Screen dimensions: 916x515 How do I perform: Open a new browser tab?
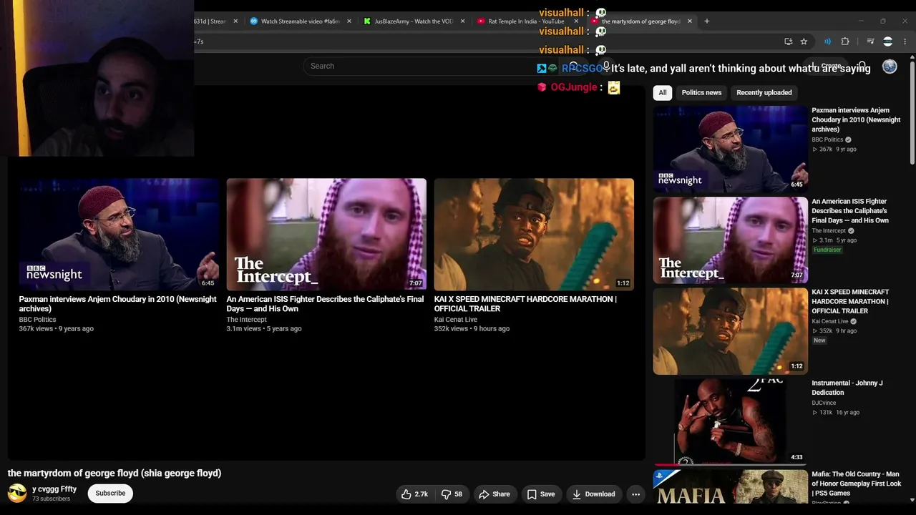(x=707, y=21)
